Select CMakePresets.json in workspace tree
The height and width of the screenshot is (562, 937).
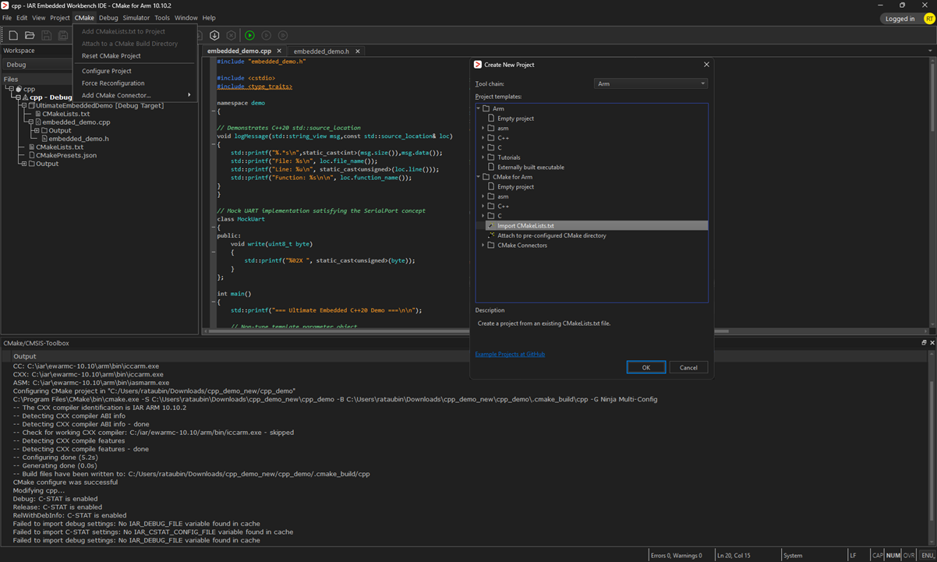(x=66, y=155)
